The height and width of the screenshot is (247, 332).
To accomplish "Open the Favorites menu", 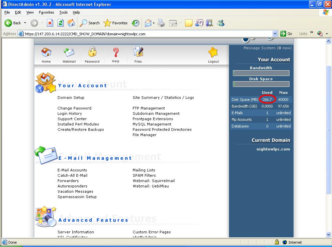I will click(x=47, y=12).
